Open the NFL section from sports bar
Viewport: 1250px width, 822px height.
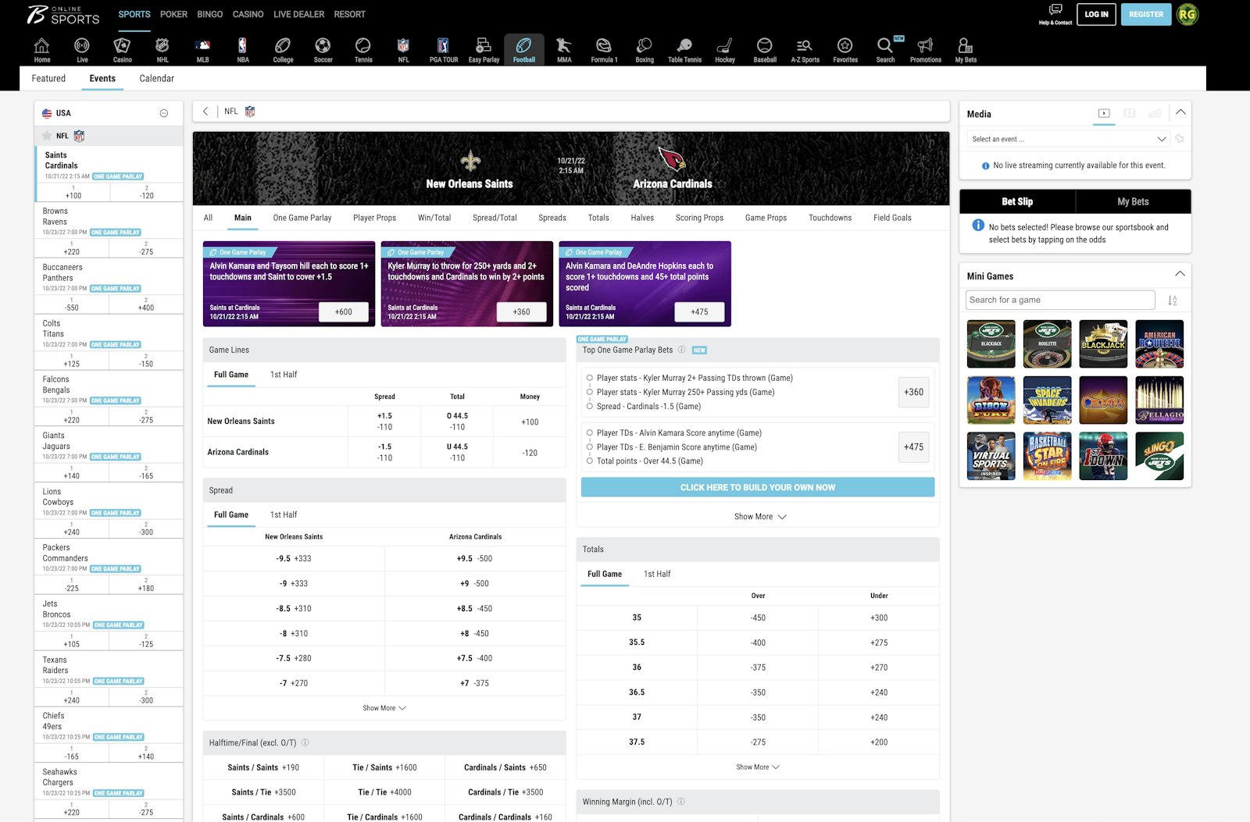[x=403, y=48]
